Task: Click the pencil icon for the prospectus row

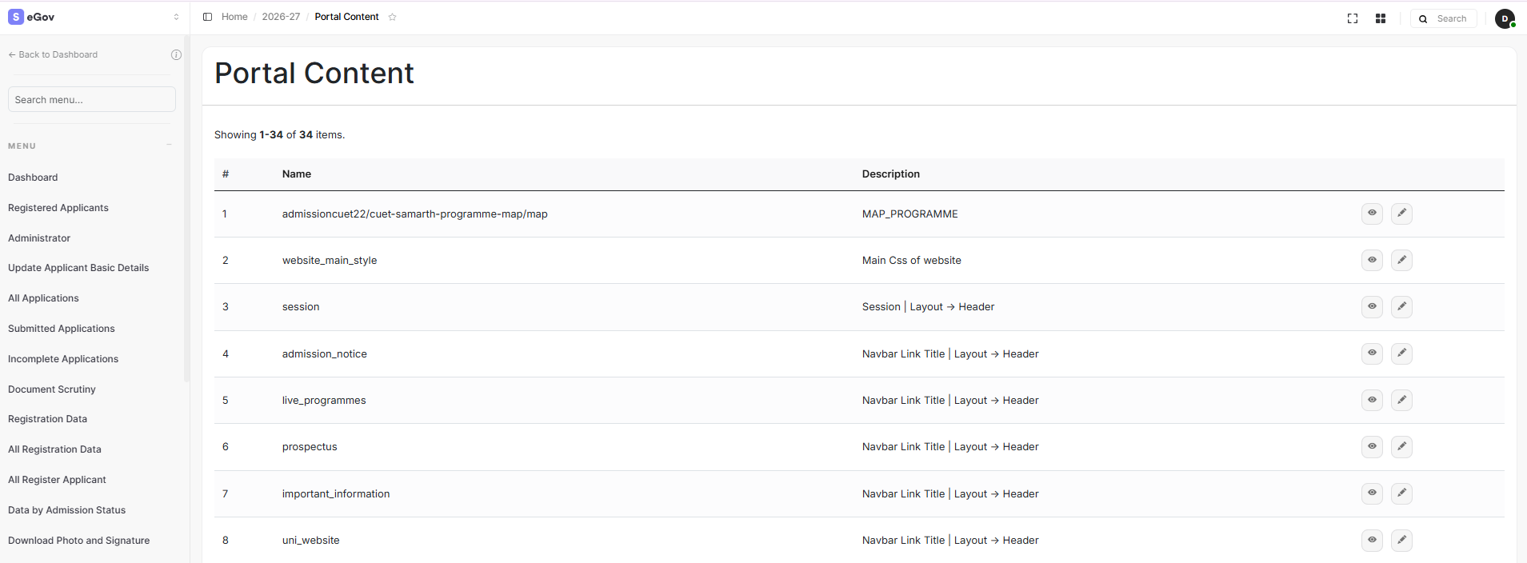Action: coord(1401,447)
